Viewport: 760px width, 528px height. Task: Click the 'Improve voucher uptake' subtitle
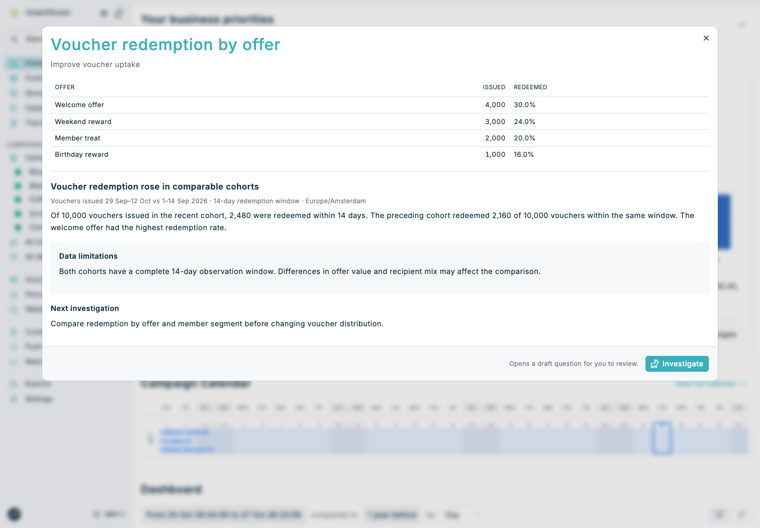(96, 64)
